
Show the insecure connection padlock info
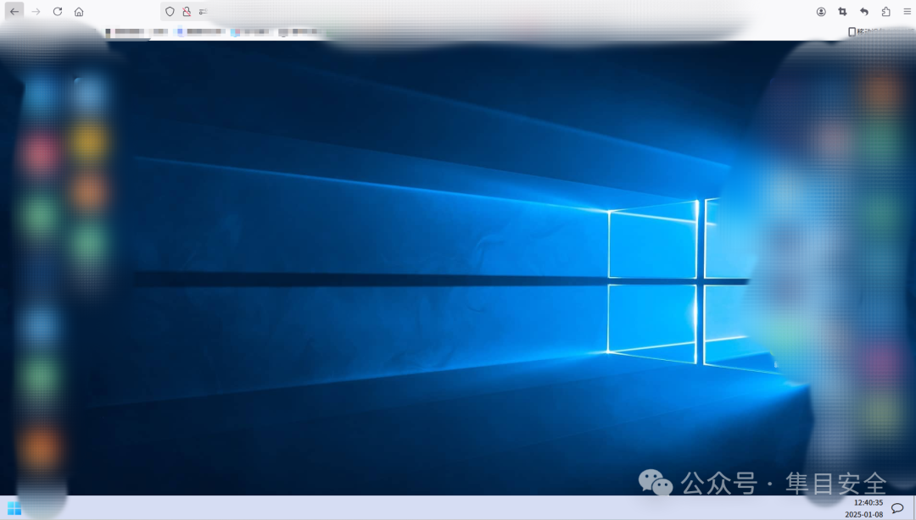point(187,12)
